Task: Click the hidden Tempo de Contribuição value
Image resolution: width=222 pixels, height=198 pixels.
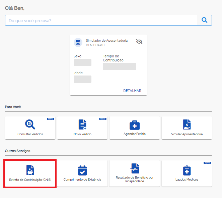Action: [x=120, y=66]
